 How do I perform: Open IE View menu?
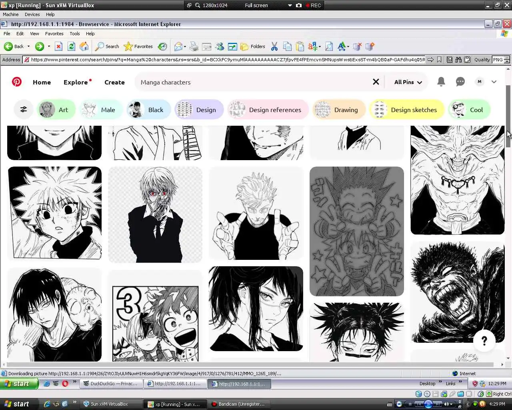[x=34, y=34]
